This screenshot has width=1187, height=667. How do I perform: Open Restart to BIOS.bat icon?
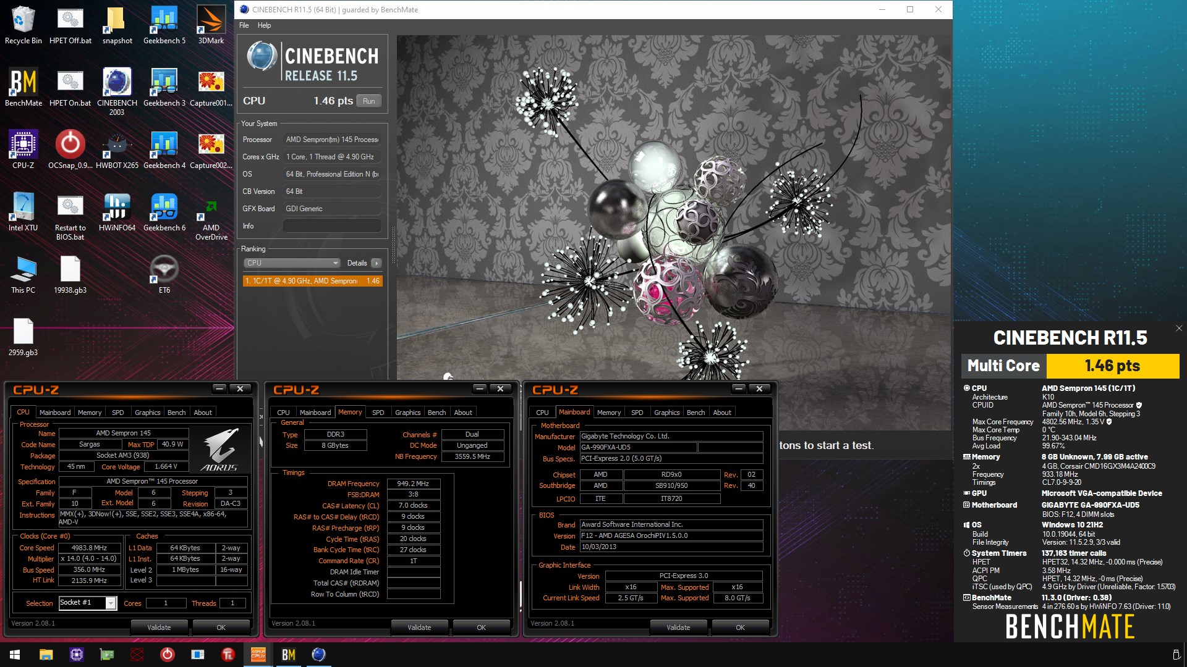click(x=70, y=216)
